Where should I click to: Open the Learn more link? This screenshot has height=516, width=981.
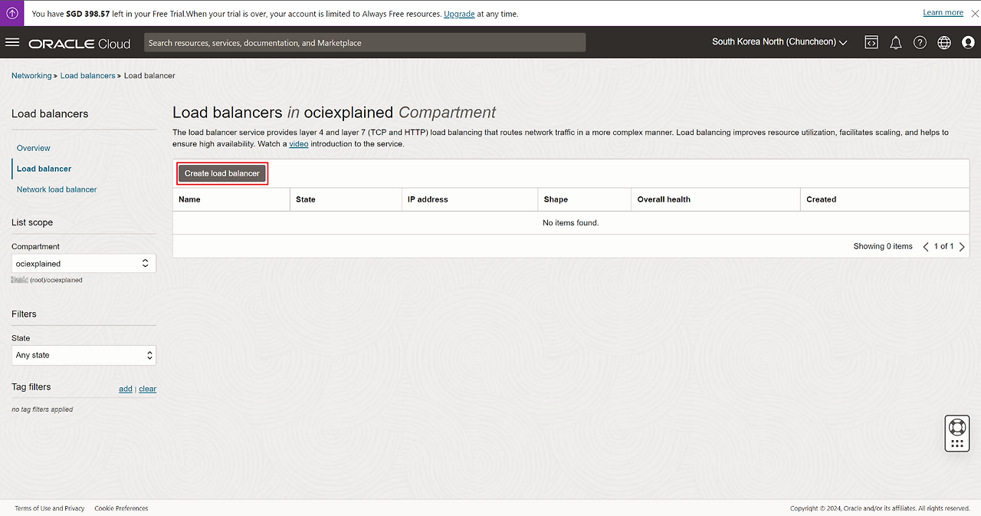coord(943,13)
